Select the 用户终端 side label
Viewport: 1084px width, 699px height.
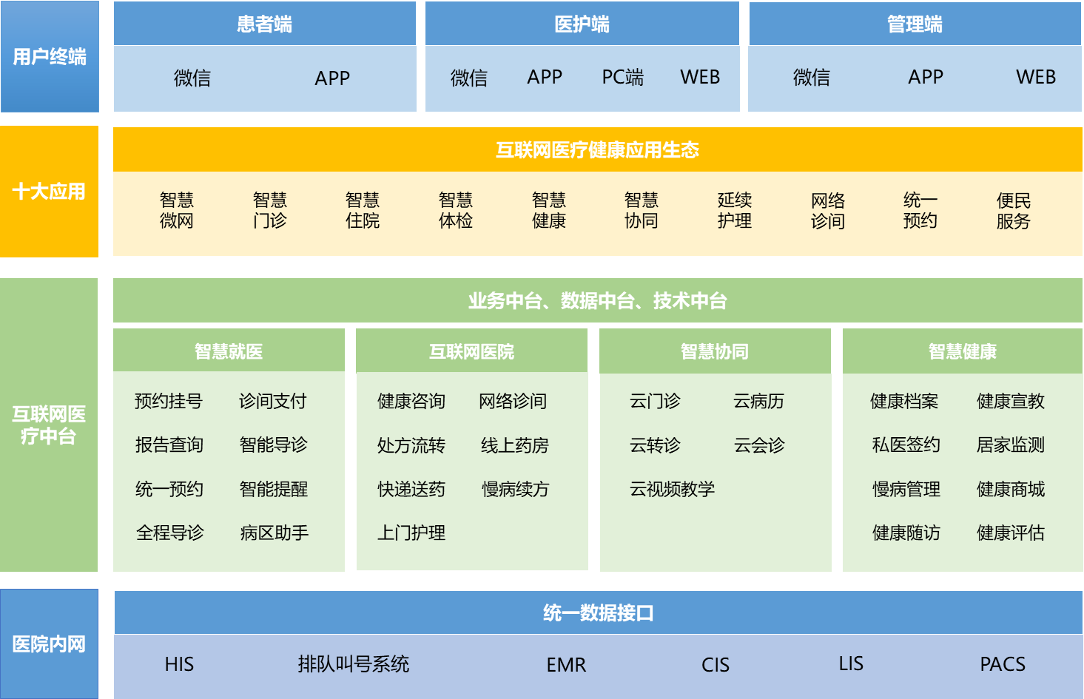[x=50, y=57]
